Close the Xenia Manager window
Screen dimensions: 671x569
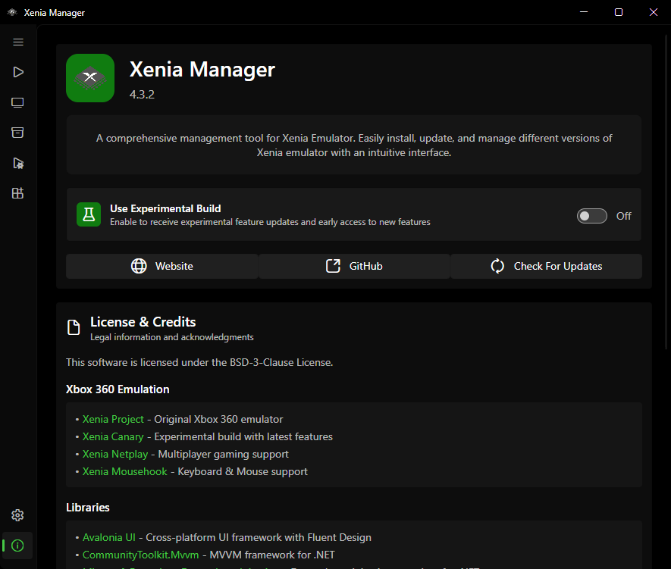coord(654,12)
